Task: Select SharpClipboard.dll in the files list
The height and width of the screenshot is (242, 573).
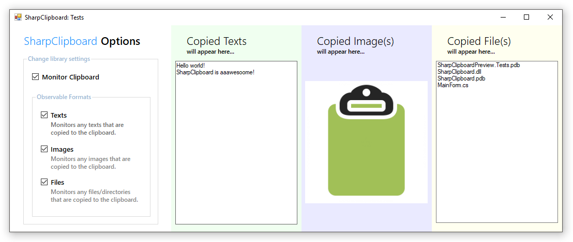Action: click(x=459, y=72)
